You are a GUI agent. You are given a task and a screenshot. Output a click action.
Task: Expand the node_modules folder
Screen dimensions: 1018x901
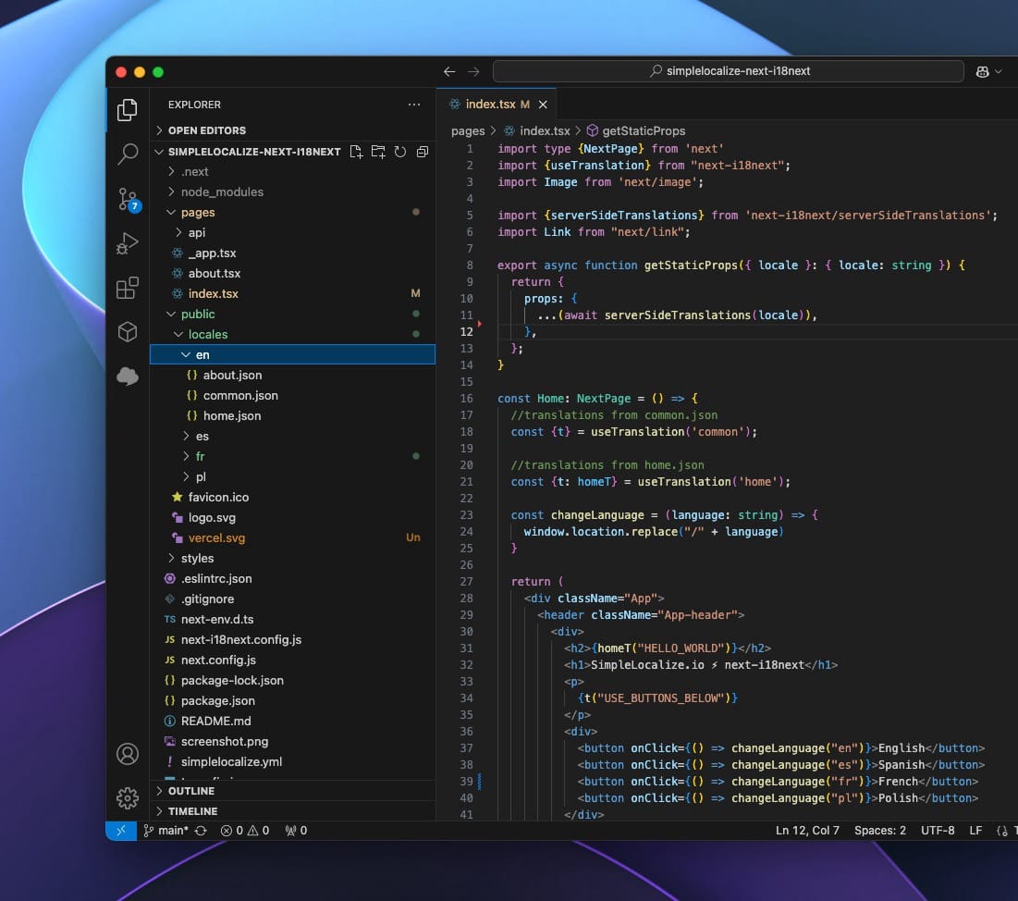(292, 191)
